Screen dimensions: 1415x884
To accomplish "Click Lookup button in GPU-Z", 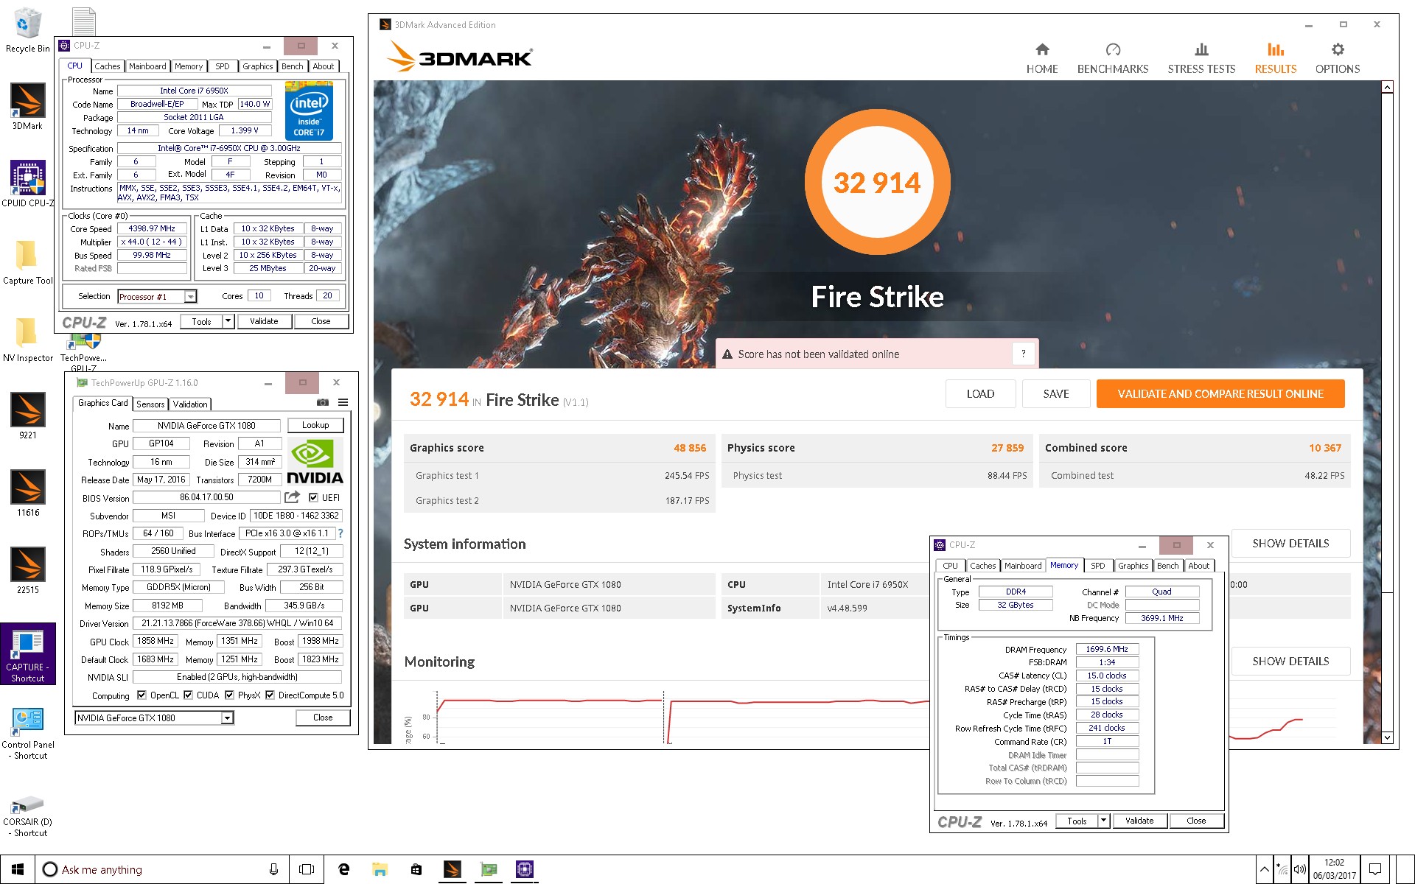I will (315, 425).
